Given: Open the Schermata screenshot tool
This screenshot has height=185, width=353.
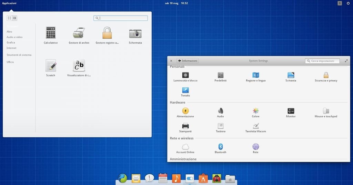Looking at the screenshot, I should tap(135, 33).
